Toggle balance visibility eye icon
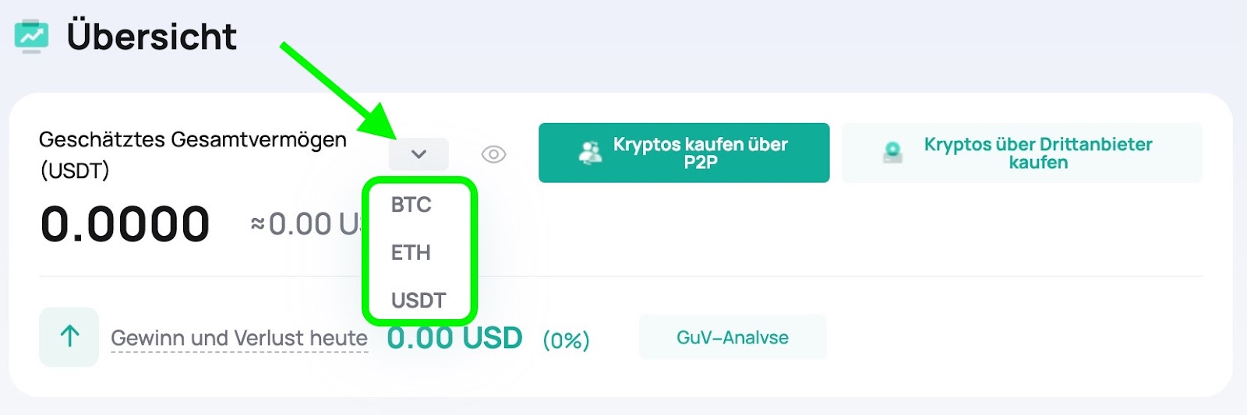This screenshot has height=415, width=1247. tap(493, 154)
